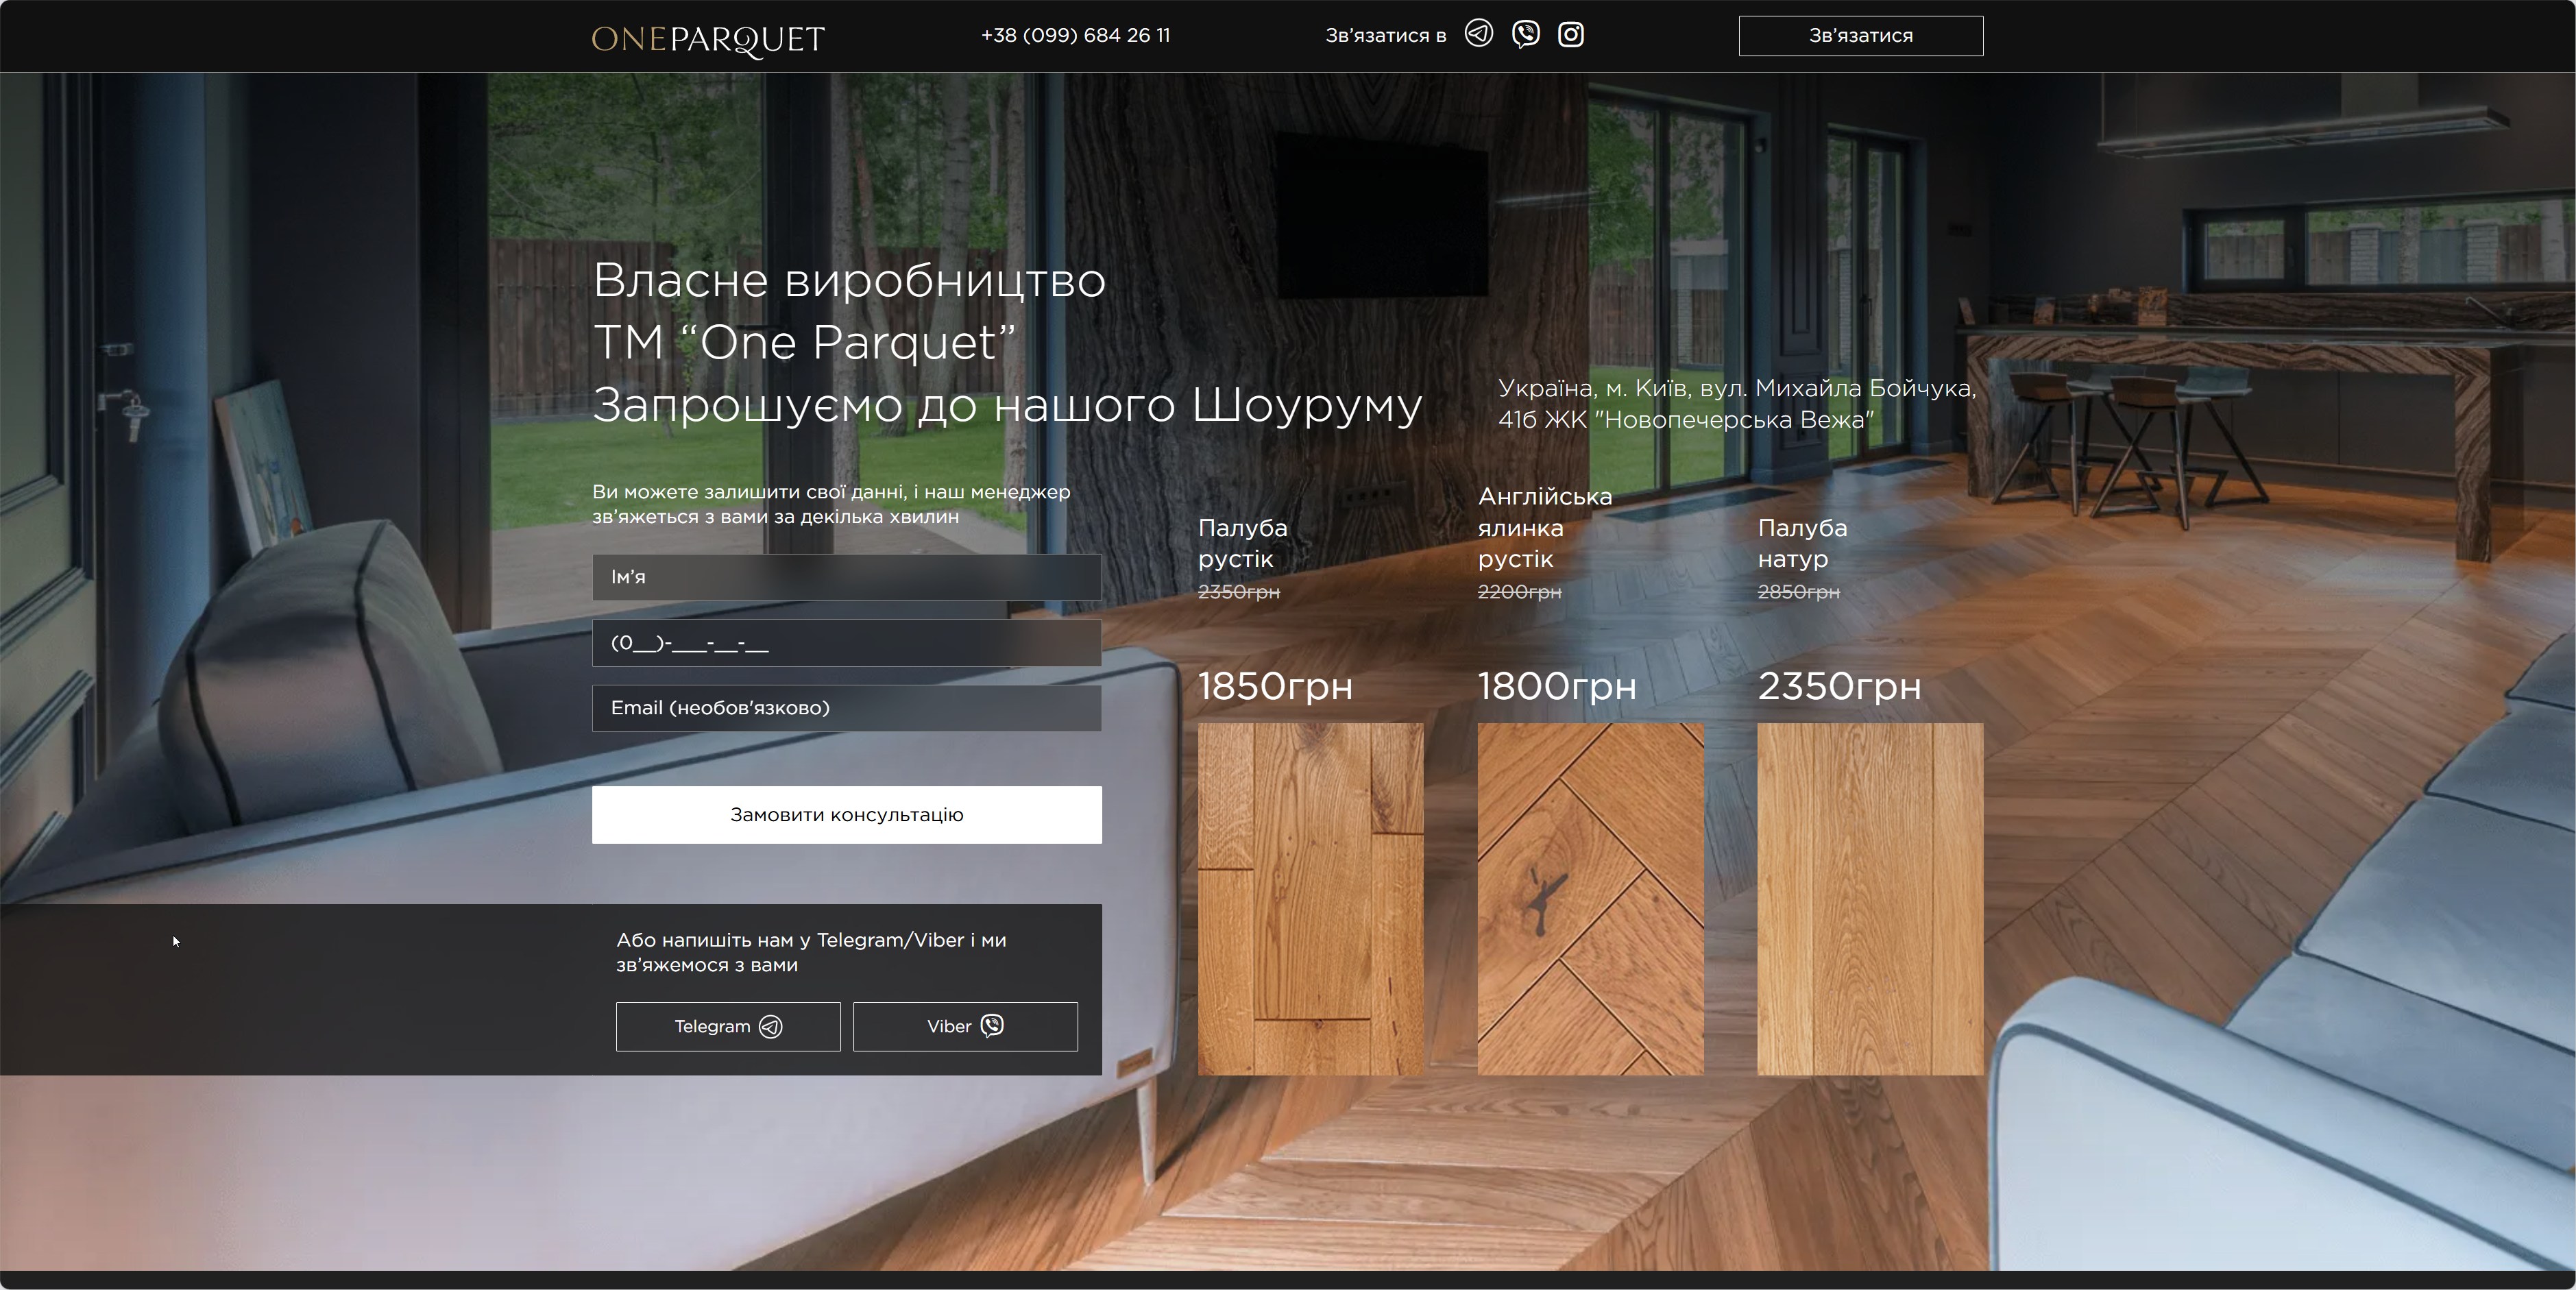Image resolution: width=2576 pixels, height=1290 pixels.
Task: Click the showroom address text
Action: tap(1736, 404)
